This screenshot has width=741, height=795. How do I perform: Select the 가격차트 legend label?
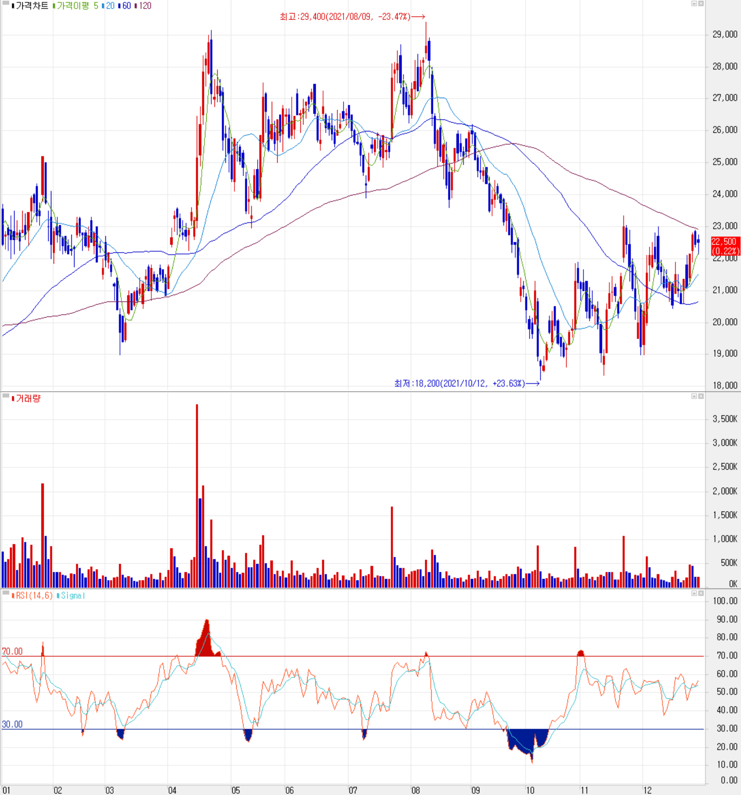click(30, 6)
